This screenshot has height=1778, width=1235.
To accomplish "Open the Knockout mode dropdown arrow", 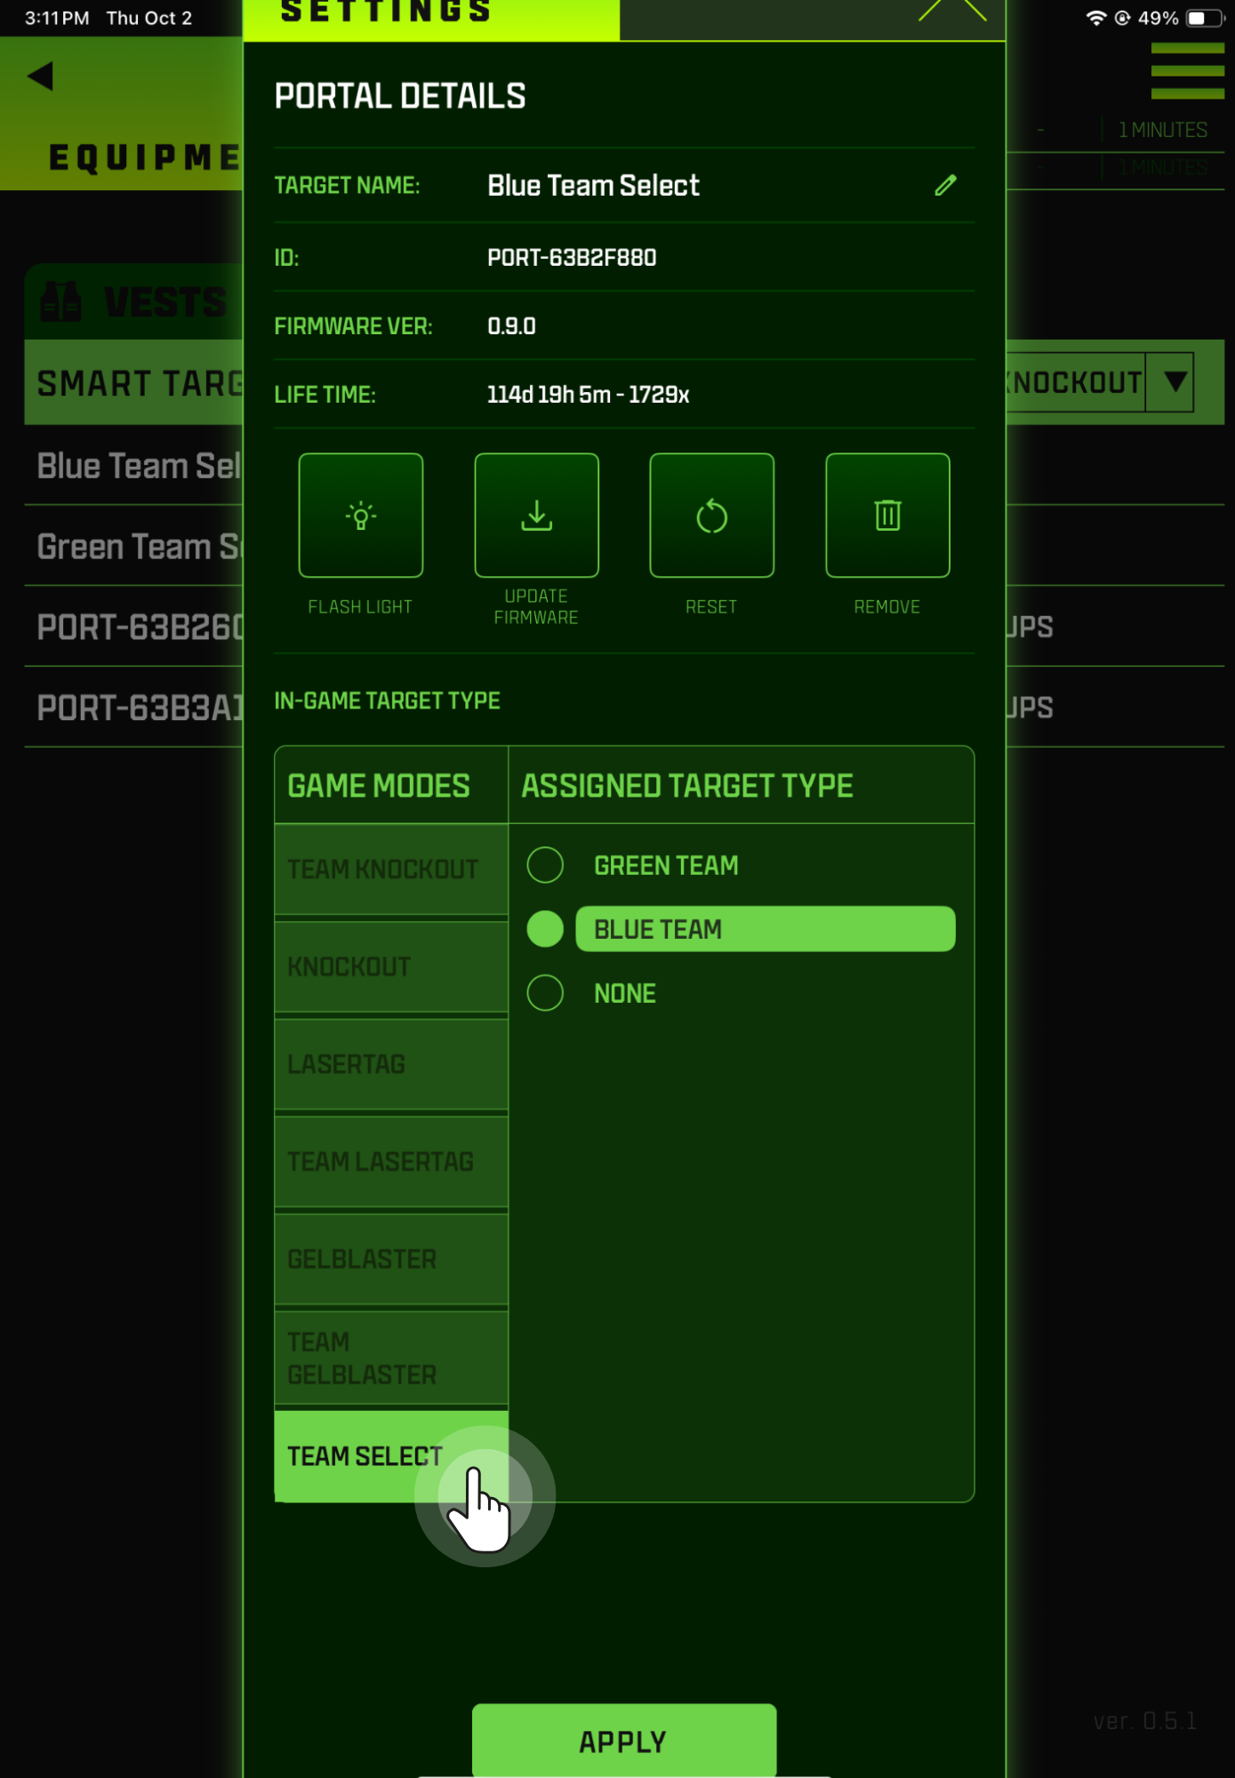I will (x=1175, y=382).
